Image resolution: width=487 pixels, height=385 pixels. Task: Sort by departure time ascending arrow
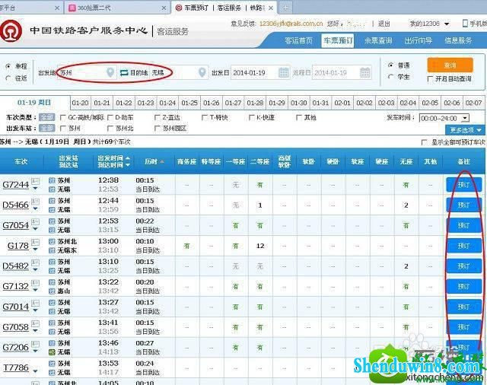pyautogui.click(x=128, y=158)
